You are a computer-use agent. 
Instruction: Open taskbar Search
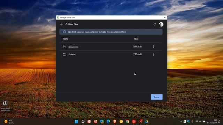(83, 122)
